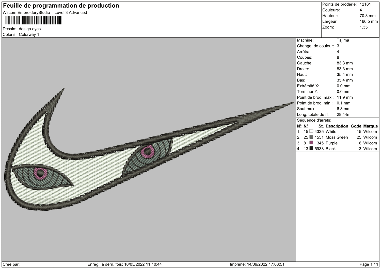Click the 'Colorway 1' value

[29, 35]
